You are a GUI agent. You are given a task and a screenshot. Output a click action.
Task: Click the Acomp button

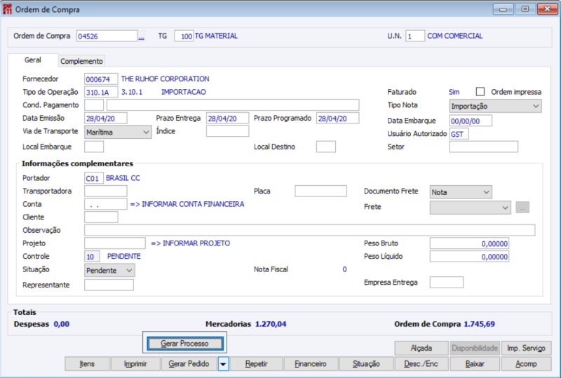click(x=527, y=364)
